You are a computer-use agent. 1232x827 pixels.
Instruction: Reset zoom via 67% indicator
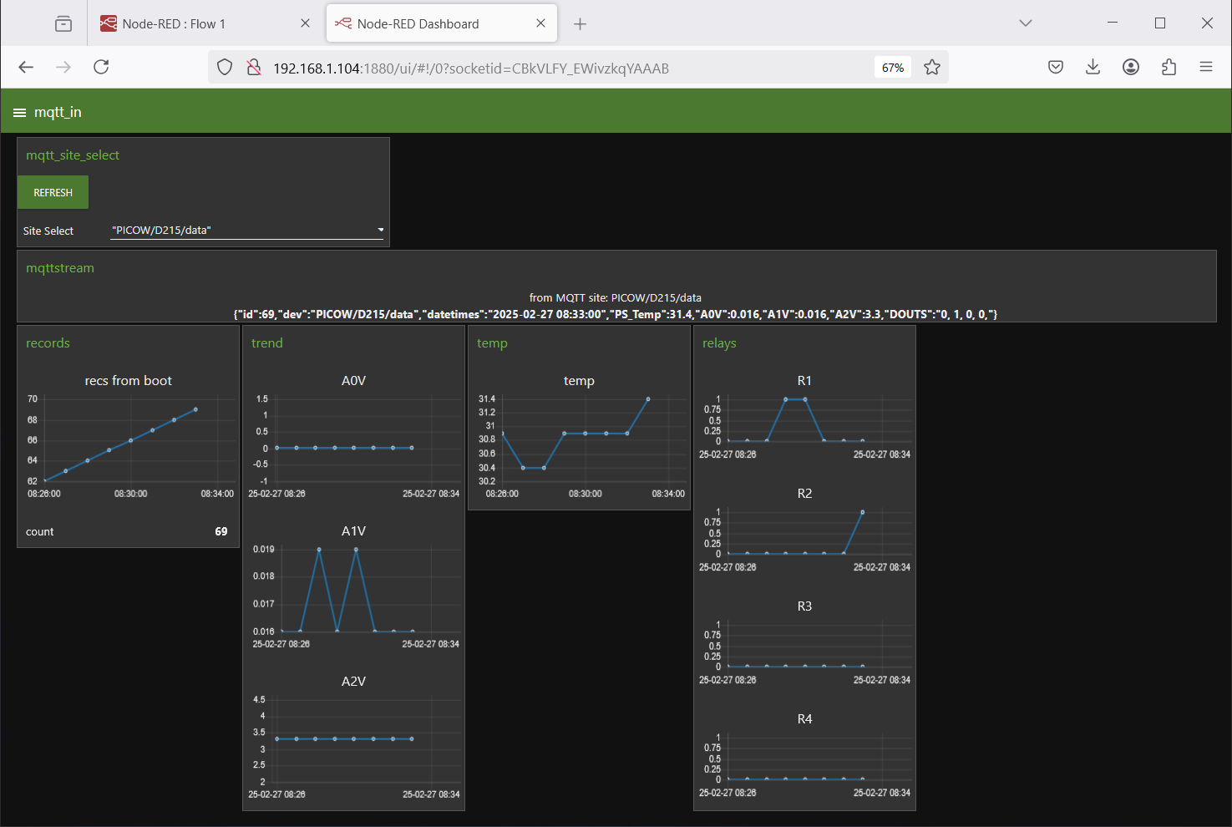893,68
